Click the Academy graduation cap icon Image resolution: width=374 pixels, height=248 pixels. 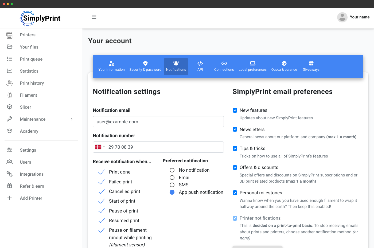(10, 131)
